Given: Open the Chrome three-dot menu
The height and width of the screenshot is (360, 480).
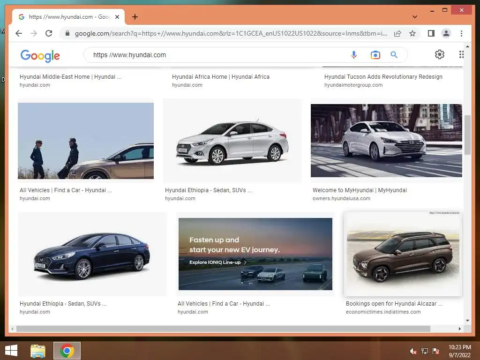Looking at the screenshot, I should coord(461,33).
